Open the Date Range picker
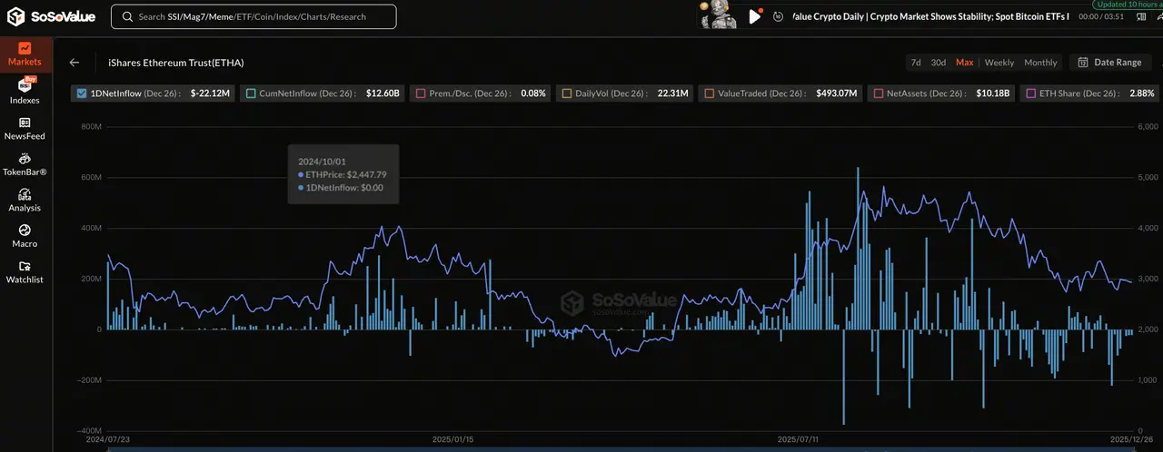The image size is (1163, 452). (1109, 63)
